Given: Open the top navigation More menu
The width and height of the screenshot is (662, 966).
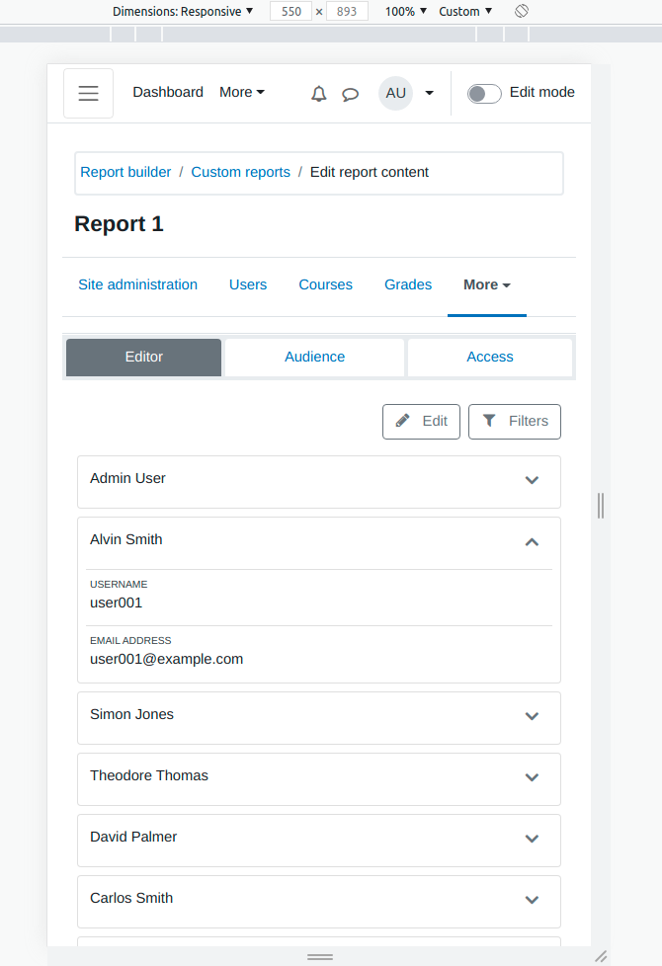Looking at the screenshot, I should click(242, 92).
